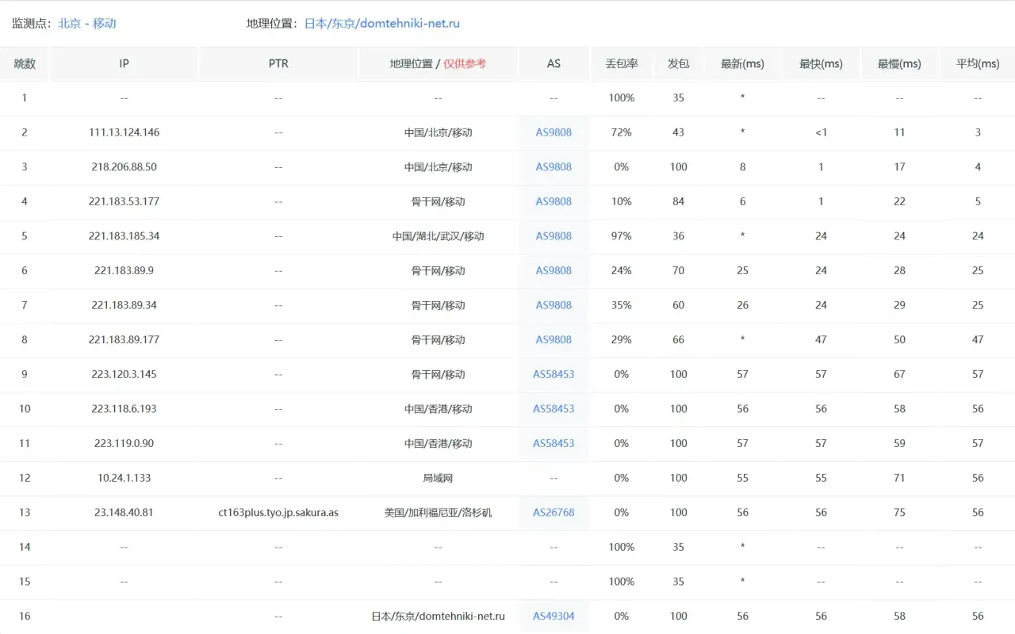Open AS58453 link in the 223.119.0.90 row
This screenshot has width=1015, height=634.
coord(553,444)
